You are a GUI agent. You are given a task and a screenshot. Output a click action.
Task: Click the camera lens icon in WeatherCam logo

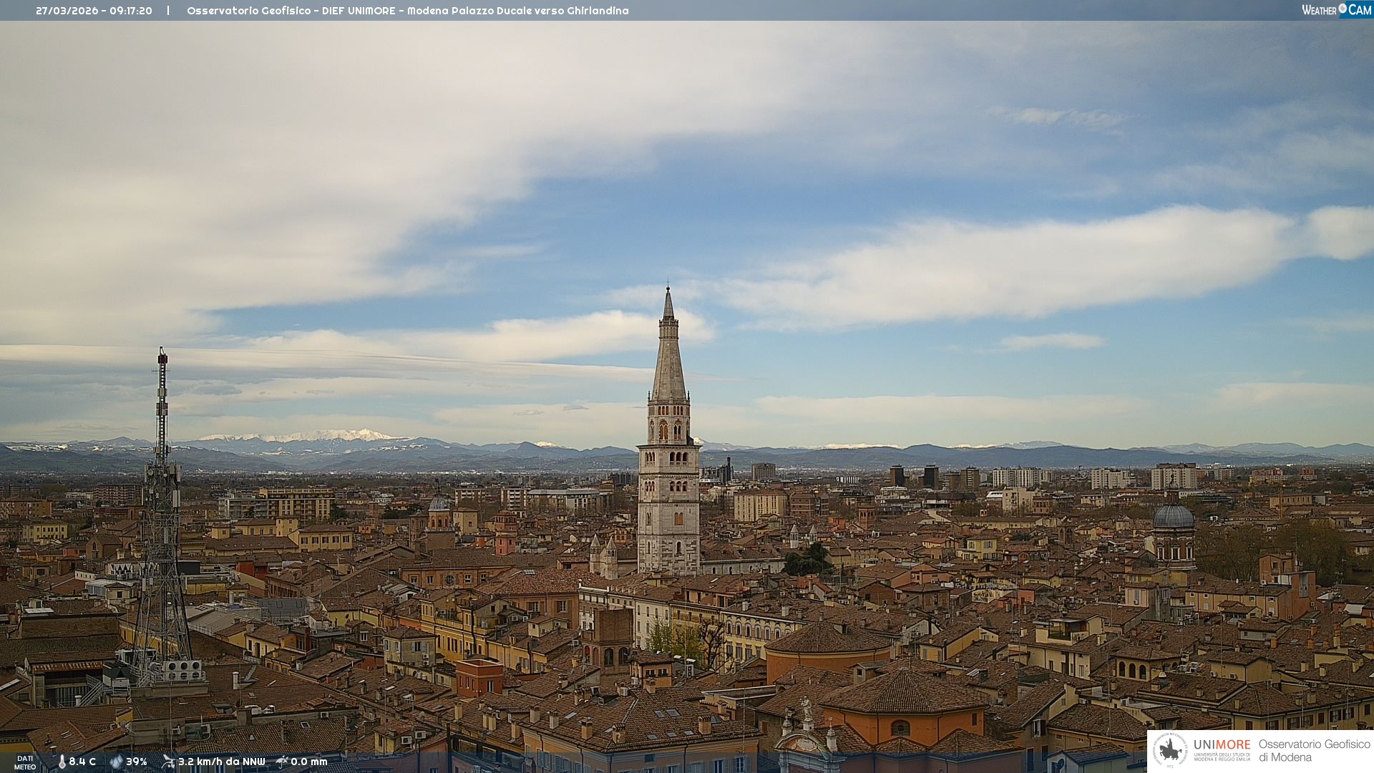(1343, 9)
